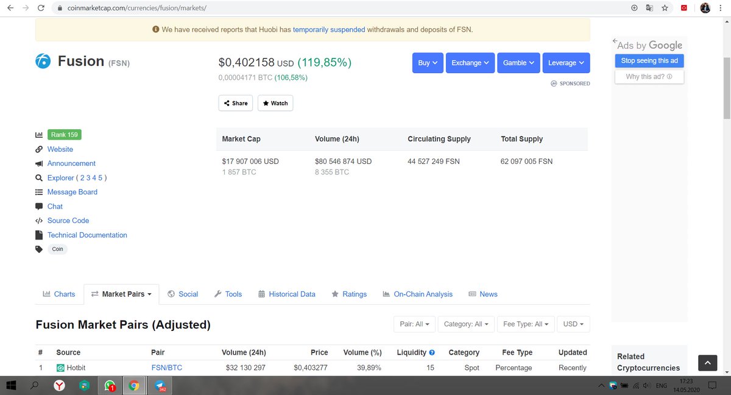
Task: Click the book icon beside Technical Documentation
Action: tap(39, 235)
